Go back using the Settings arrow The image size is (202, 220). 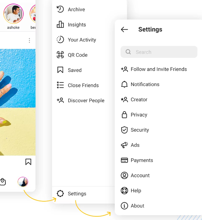click(x=124, y=30)
